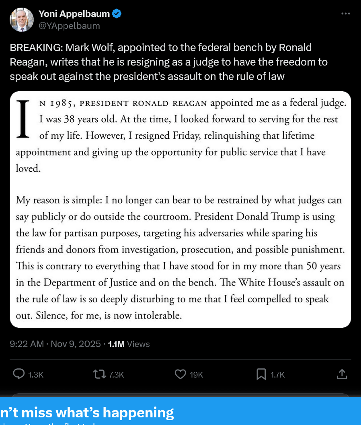The image size is (361, 425).
Task: Click the 19K likes count
Action: pyautogui.click(x=196, y=375)
